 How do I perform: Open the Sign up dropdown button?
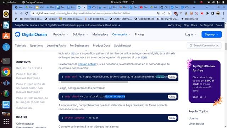click(x=211, y=34)
